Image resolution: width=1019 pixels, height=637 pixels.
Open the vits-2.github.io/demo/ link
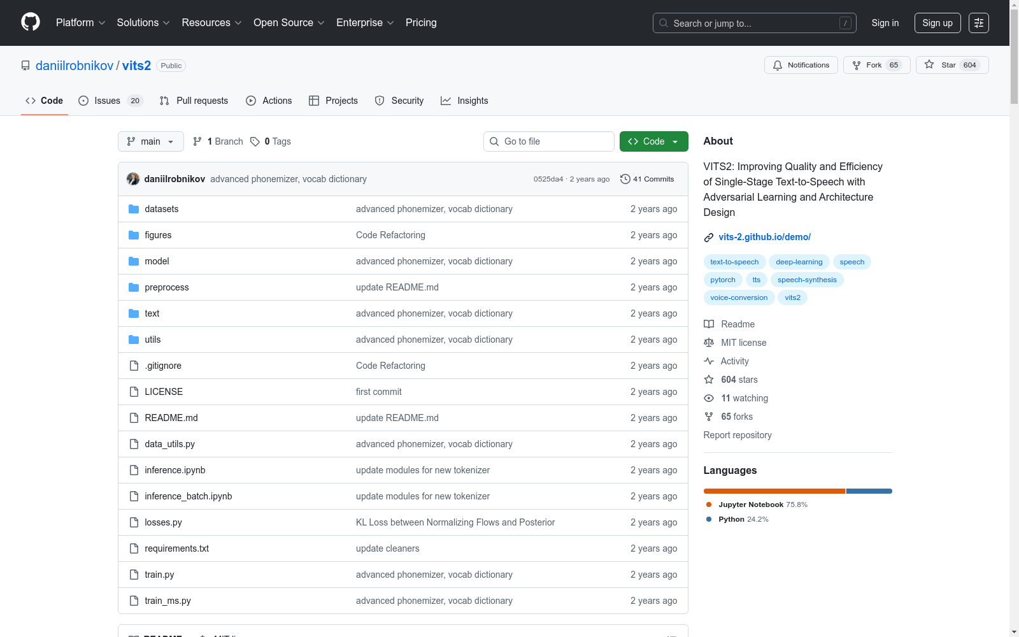765,237
